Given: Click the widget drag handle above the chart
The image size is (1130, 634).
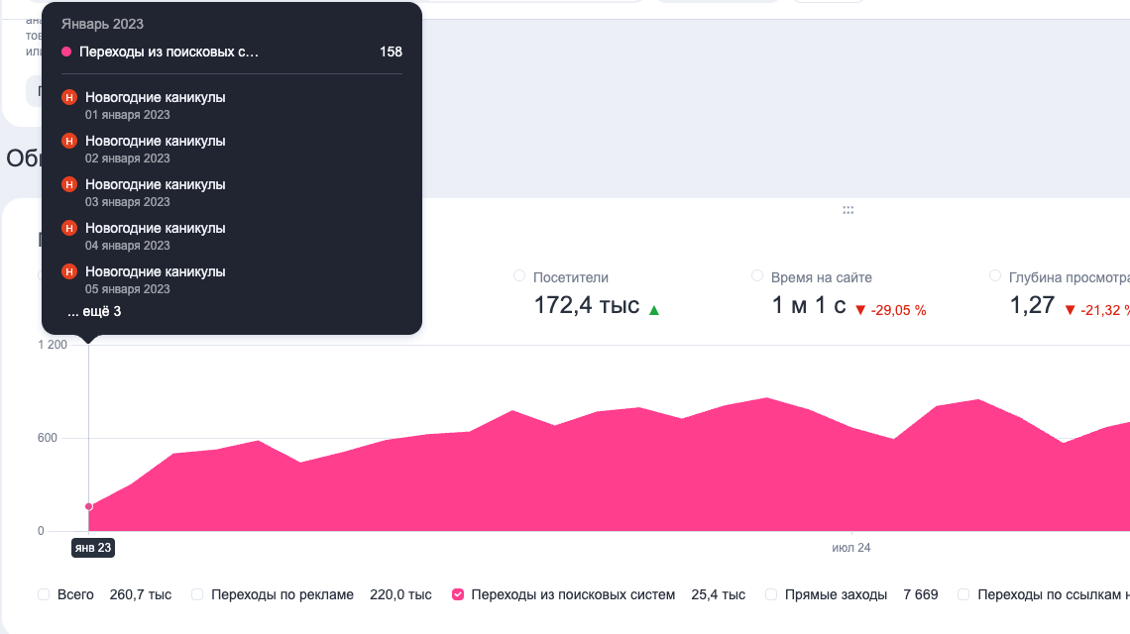Looking at the screenshot, I should tap(848, 209).
